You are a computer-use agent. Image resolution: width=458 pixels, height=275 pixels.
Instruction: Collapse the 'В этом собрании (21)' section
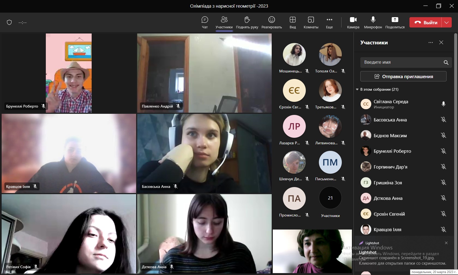(357, 89)
